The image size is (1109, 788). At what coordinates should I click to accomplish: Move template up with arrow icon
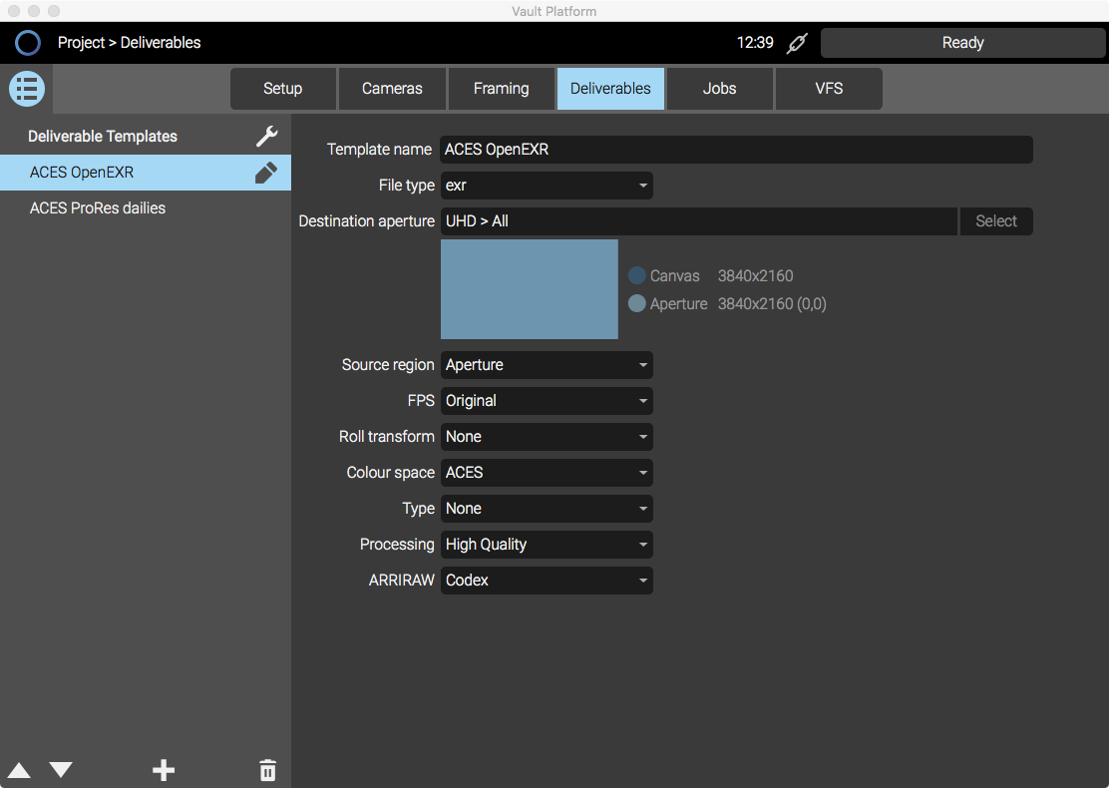click(x=19, y=770)
